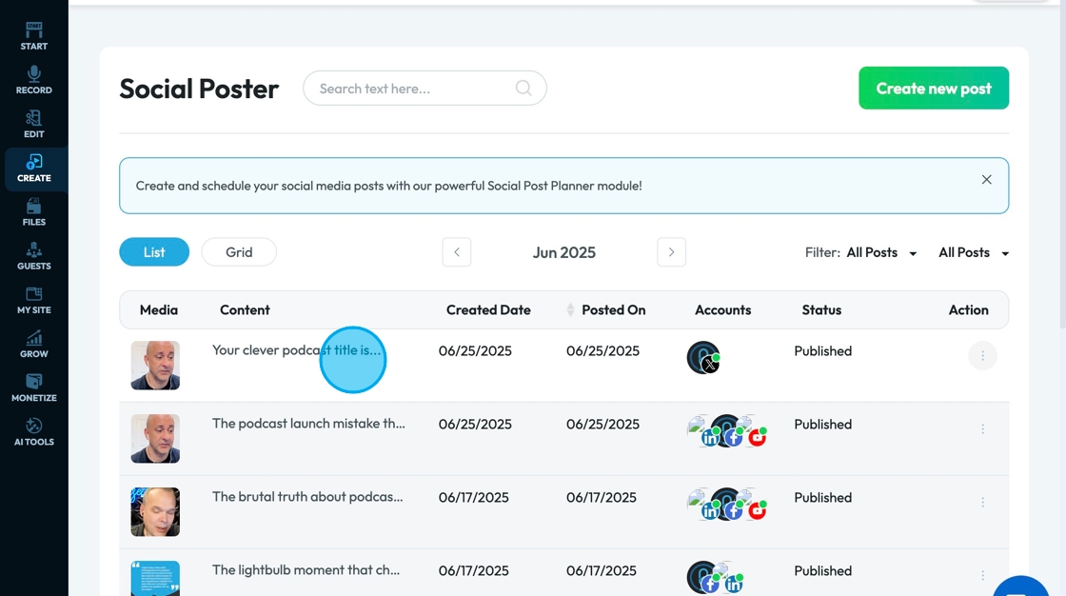Viewport: 1066px width, 596px height.
Task: Open the Record section in sidebar
Action: pyautogui.click(x=34, y=80)
